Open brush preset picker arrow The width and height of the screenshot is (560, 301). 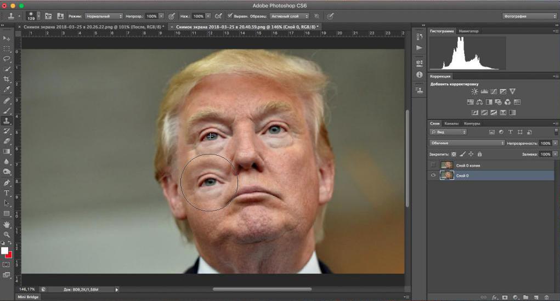click(x=38, y=16)
